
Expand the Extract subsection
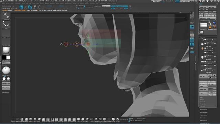[x=202, y=106]
